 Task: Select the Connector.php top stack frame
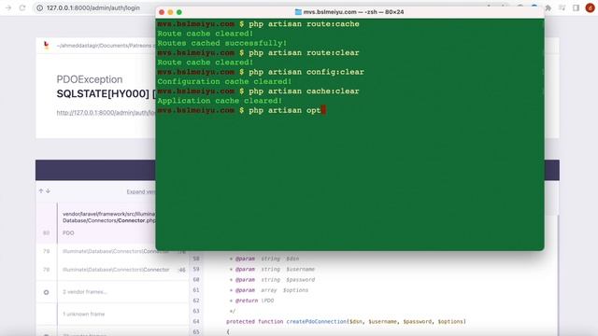[109, 217]
